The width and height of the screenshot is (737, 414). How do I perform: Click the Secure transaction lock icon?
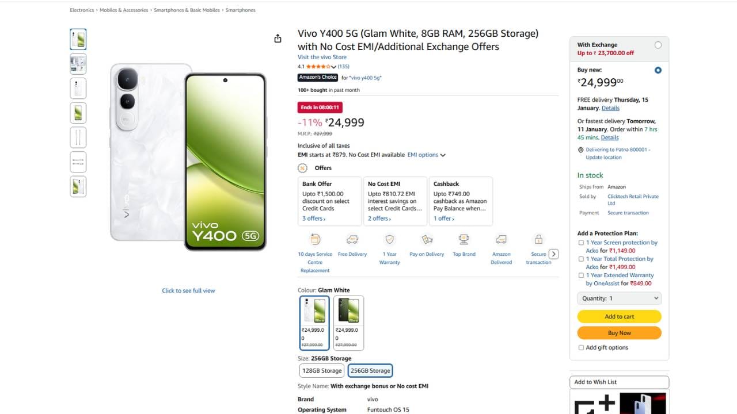coord(538,239)
